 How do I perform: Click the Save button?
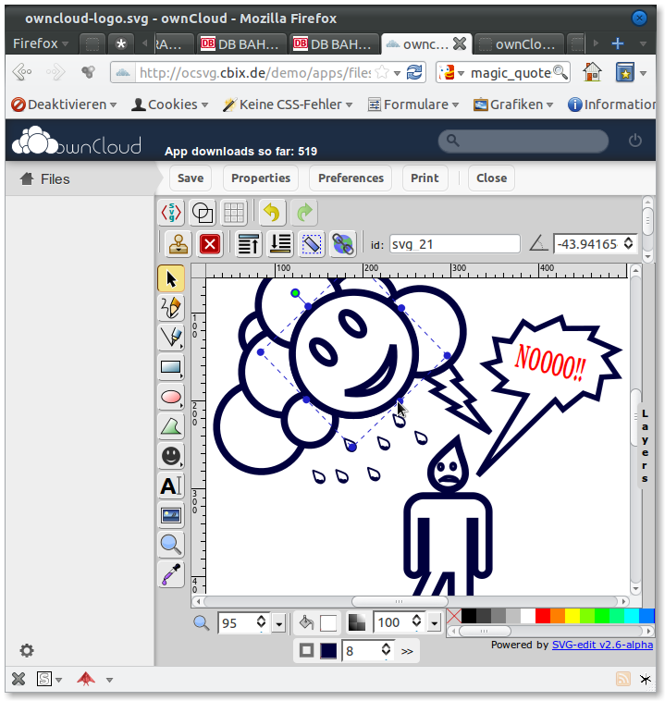tap(191, 178)
